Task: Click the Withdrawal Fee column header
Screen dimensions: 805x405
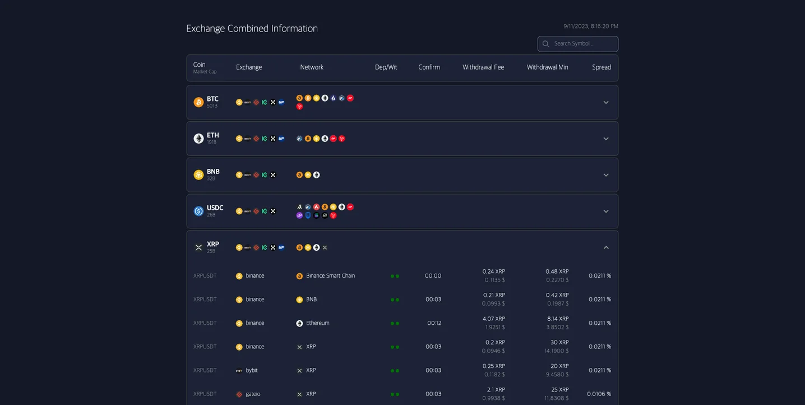Action: tap(483, 67)
